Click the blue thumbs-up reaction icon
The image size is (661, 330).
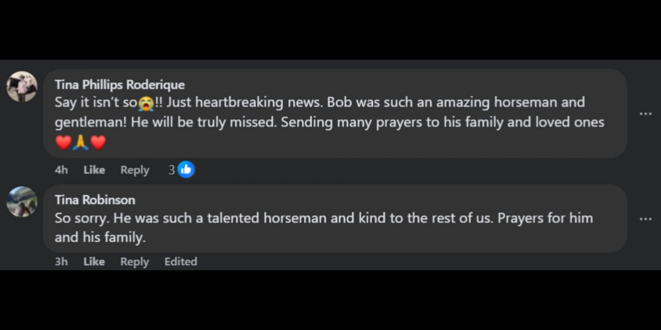coord(186,169)
